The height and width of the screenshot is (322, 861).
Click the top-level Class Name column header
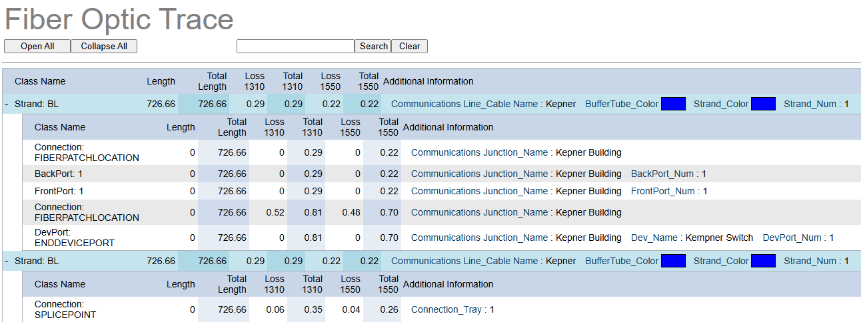[x=40, y=81]
